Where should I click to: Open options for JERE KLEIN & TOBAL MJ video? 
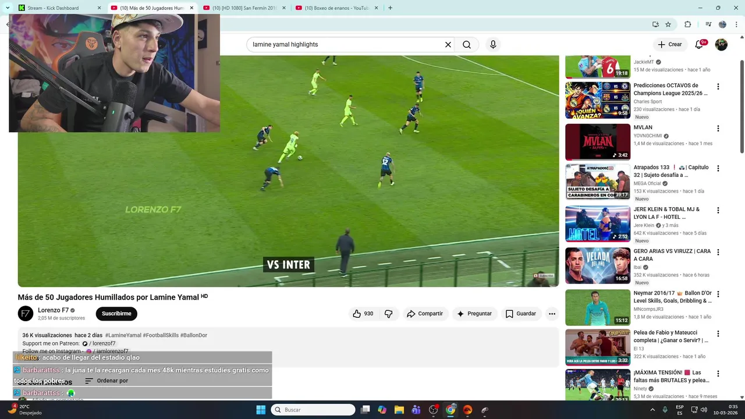pyautogui.click(x=718, y=210)
